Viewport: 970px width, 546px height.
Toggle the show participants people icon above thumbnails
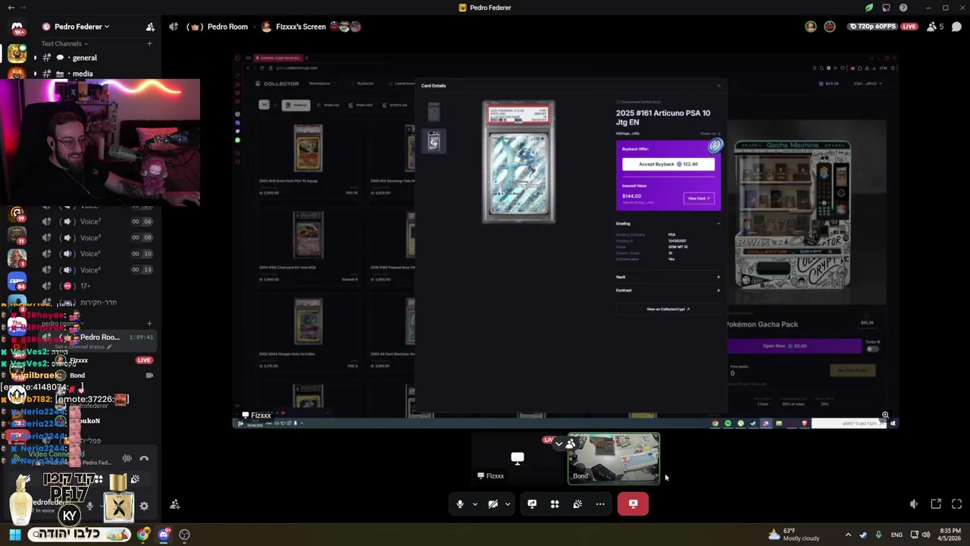coord(570,444)
